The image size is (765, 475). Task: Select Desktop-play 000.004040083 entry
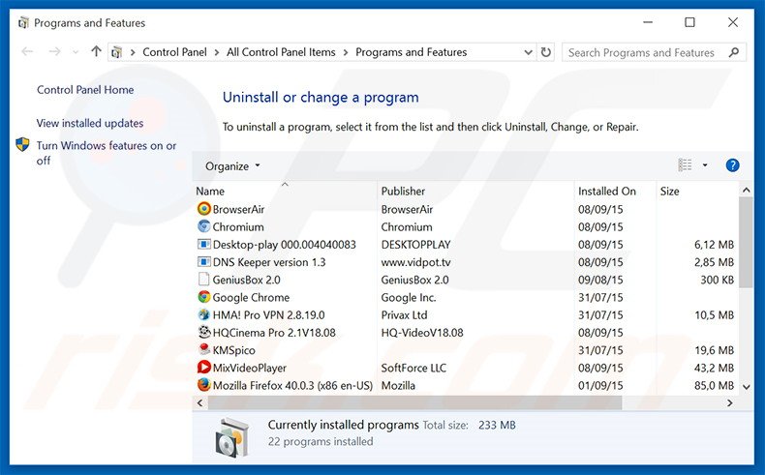click(285, 245)
